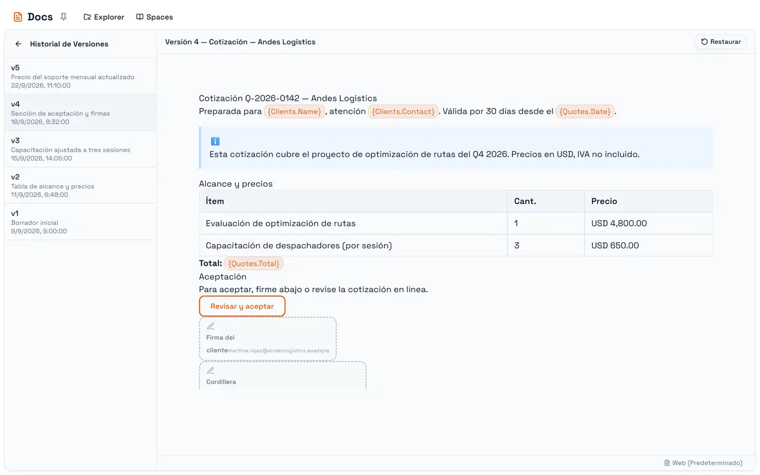Click the 'Versión 4 — Cotización — Andes Logistics' header

(240, 42)
